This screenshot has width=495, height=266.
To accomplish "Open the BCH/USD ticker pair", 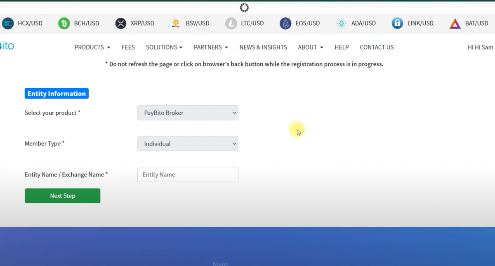I will pos(87,24).
